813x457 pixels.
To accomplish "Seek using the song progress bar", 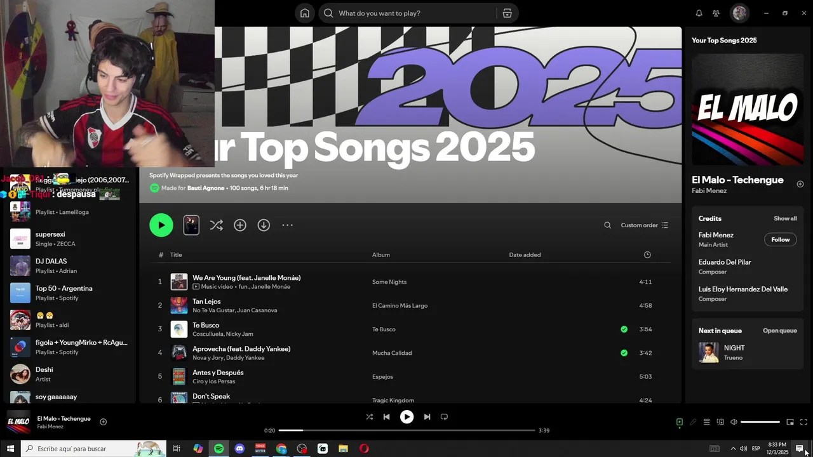I will [x=406, y=430].
